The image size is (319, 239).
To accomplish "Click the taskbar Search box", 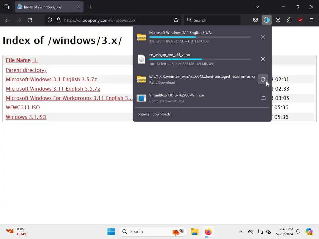I will 153,232.
